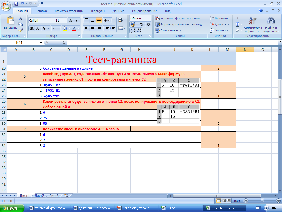Click the AutoSum sigma icon
The width and height of the screenshot is (282, 212).
point(238,18)
